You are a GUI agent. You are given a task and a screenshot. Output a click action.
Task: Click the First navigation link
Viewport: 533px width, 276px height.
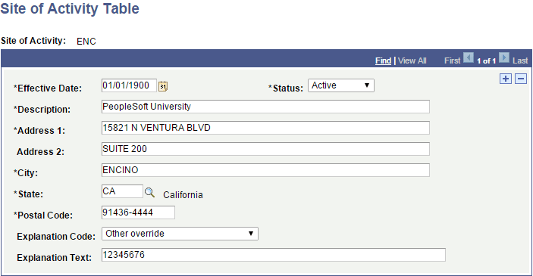452,60
